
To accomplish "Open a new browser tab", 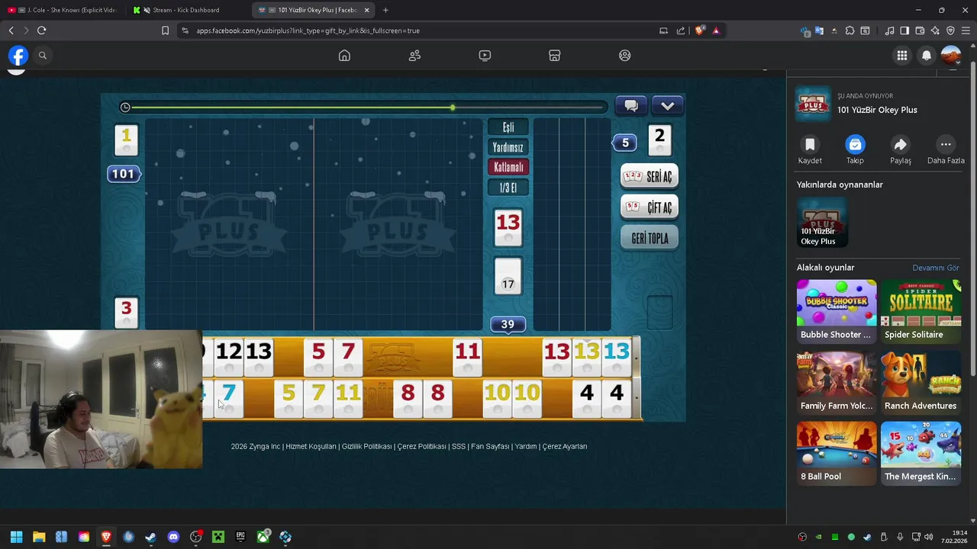I will [385, 10].
